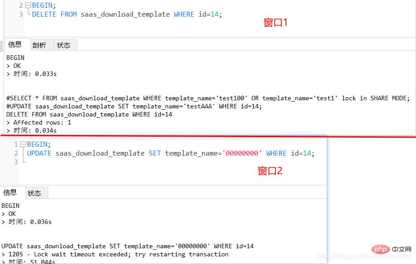Viewport: 416px width, 264px height.
Task: Click the DELETE FROM line in window 1 editor
Action: [127, 14]
